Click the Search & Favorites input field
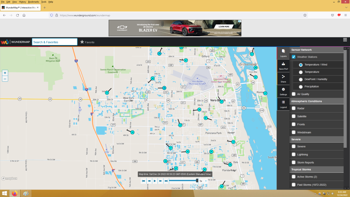 [x=55, y=42]
